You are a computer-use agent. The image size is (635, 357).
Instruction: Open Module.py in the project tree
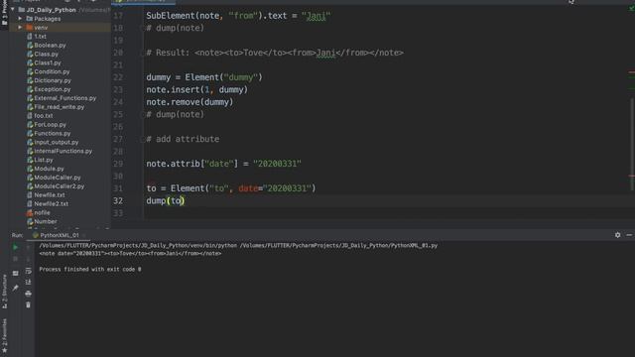click(46, 169)
